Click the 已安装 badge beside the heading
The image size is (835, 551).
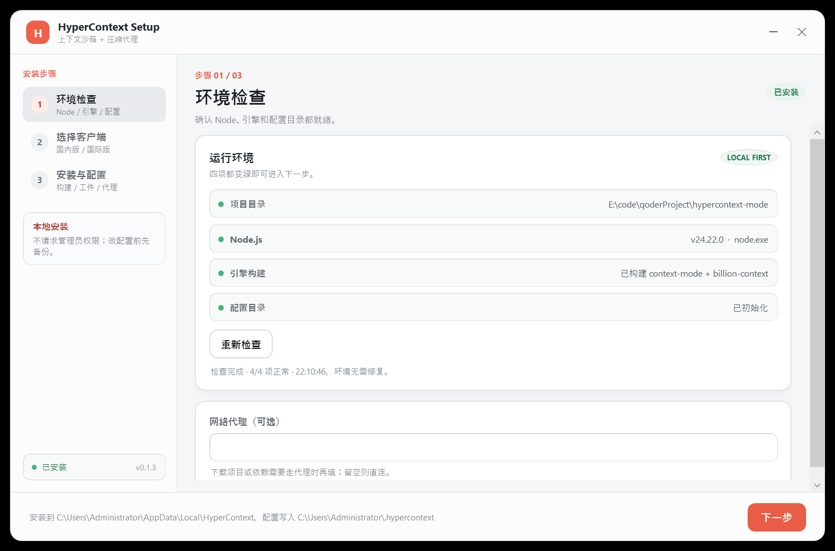pyautogui.click(x=786, y=92)
